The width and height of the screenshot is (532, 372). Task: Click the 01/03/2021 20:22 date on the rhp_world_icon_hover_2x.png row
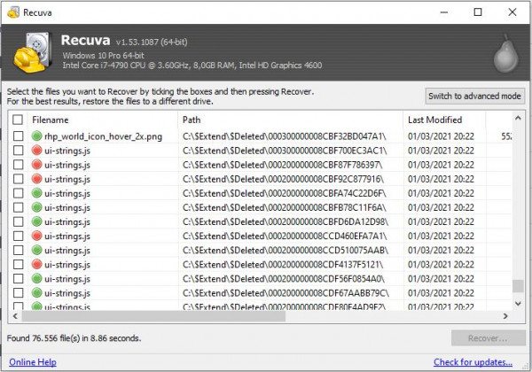(x=441, y=136)
